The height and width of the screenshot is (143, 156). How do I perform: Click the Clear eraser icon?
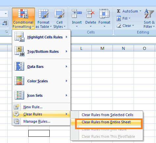(x=119, y=26)
